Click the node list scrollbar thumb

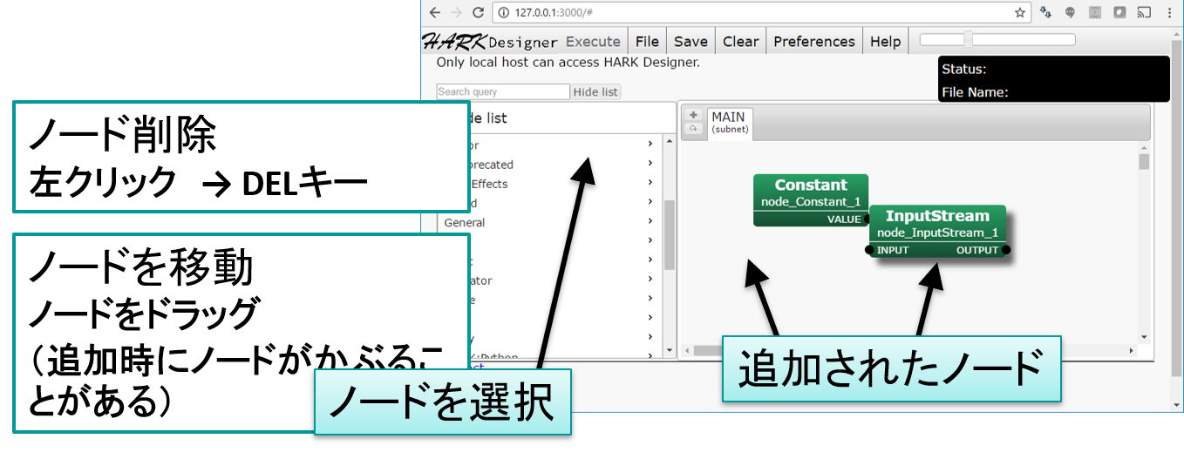pos(670,234)
